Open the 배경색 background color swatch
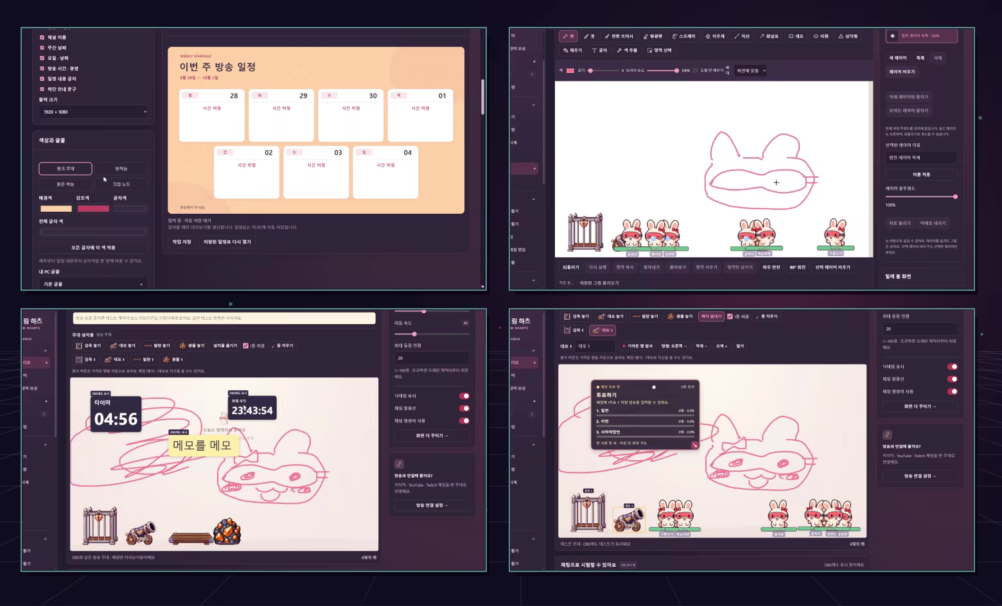 coord(56,209)
